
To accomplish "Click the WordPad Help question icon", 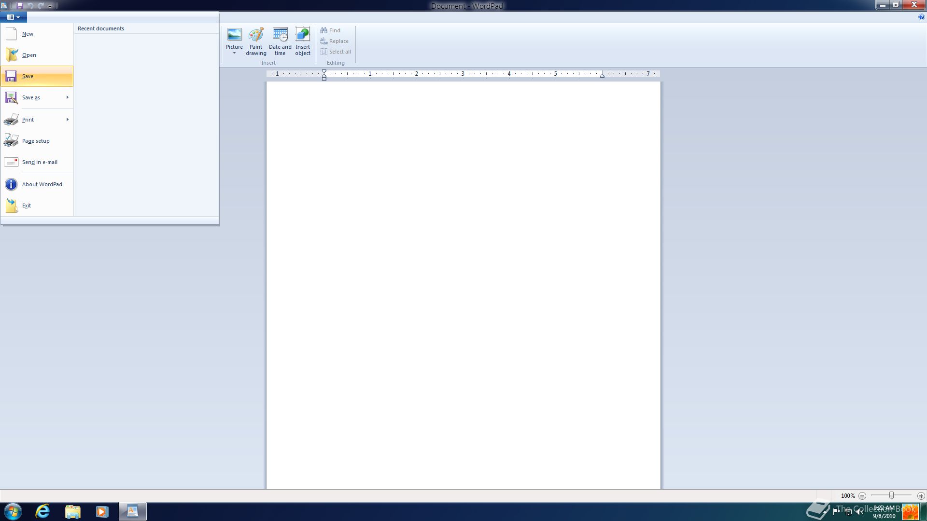I will (921, 17).
